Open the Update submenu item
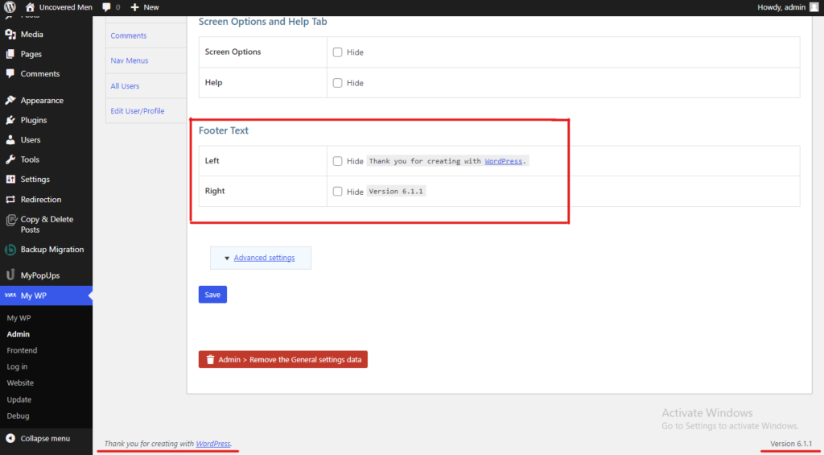 [x=19, y=399]
